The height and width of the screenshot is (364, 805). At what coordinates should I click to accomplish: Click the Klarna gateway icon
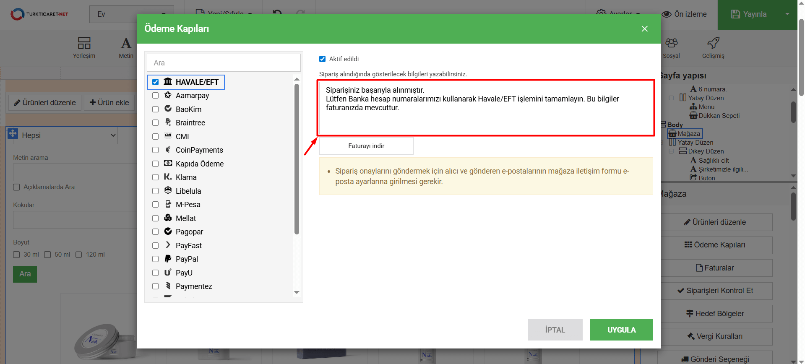tap(168, 177)
